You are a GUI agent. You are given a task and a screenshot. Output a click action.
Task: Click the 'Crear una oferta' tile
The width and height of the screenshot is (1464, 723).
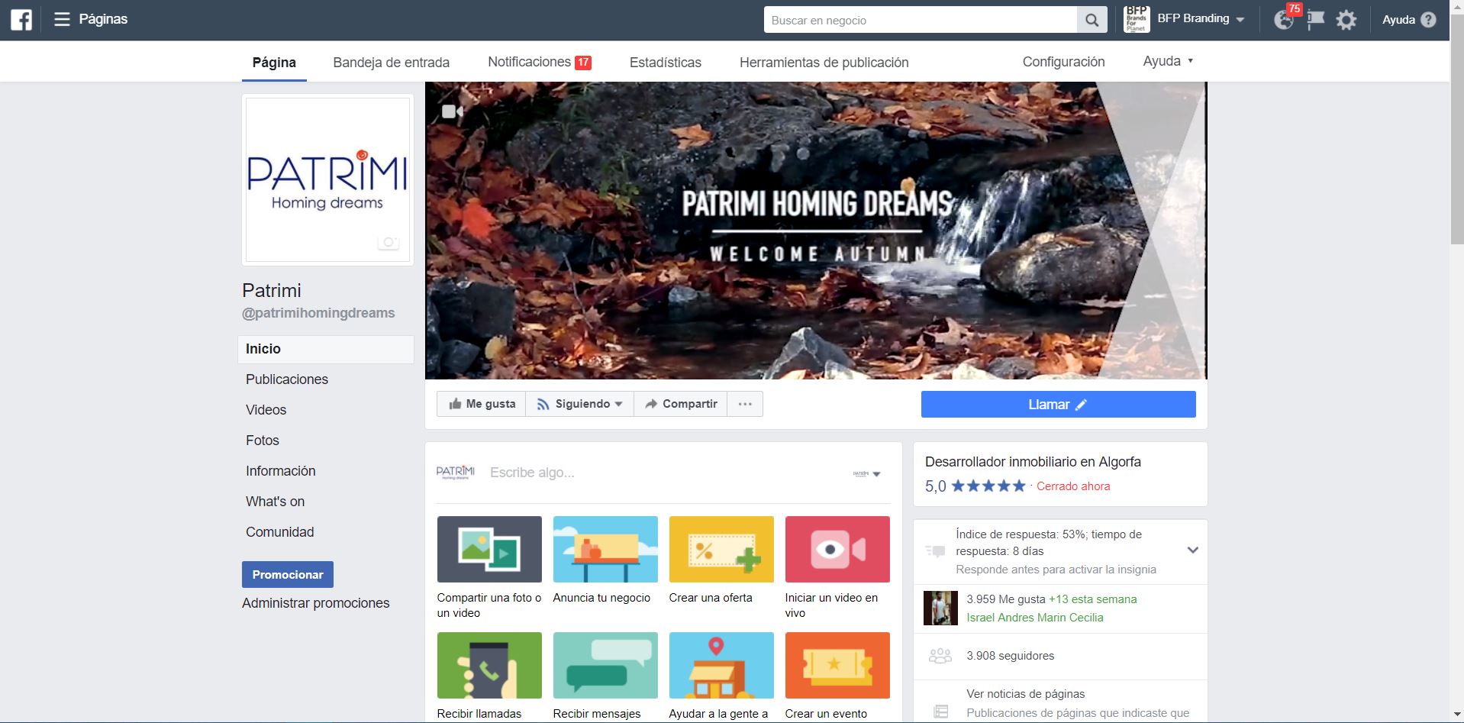click(721, 549)
